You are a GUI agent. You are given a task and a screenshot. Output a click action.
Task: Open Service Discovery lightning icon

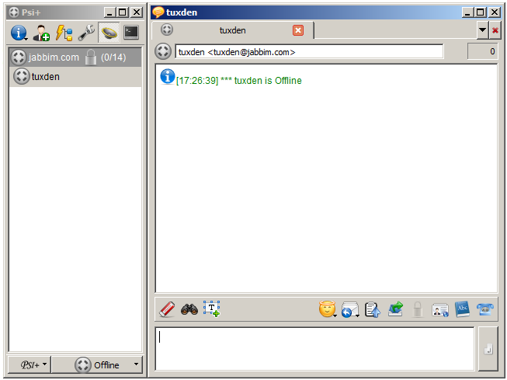pos(64,33)
